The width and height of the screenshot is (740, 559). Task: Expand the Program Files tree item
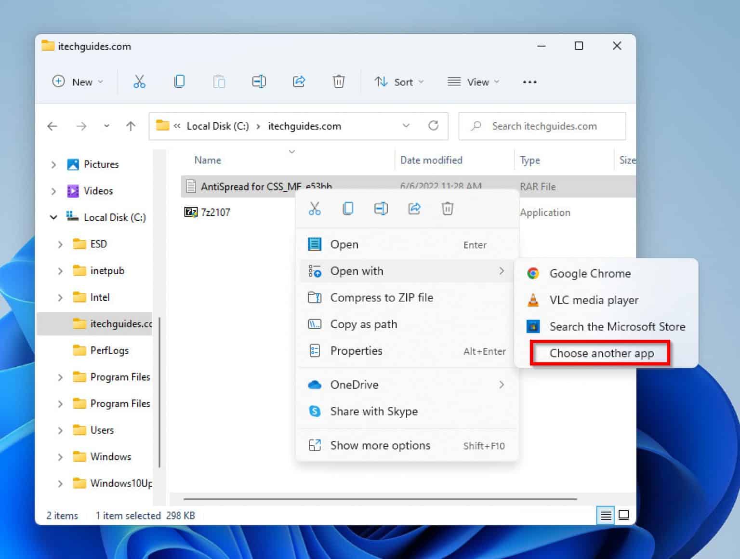click(60, 377)
